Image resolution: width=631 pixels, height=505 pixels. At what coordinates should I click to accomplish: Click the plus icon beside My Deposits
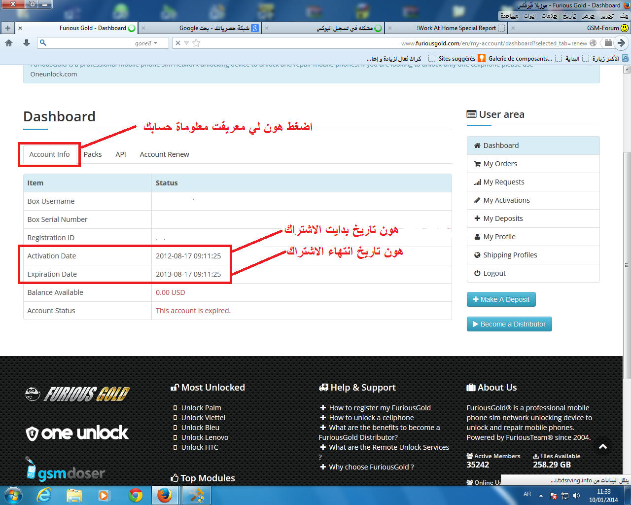click(x=477, y=218)
